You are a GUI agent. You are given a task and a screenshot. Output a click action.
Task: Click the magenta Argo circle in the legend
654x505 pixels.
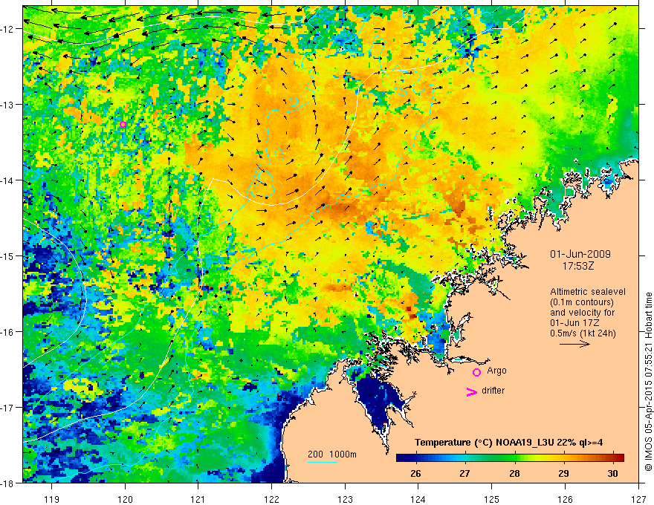point(476,372)
